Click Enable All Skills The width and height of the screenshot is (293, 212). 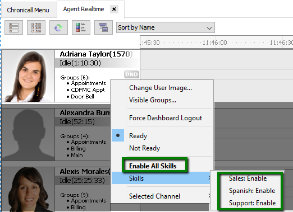(x=153, y=166)
